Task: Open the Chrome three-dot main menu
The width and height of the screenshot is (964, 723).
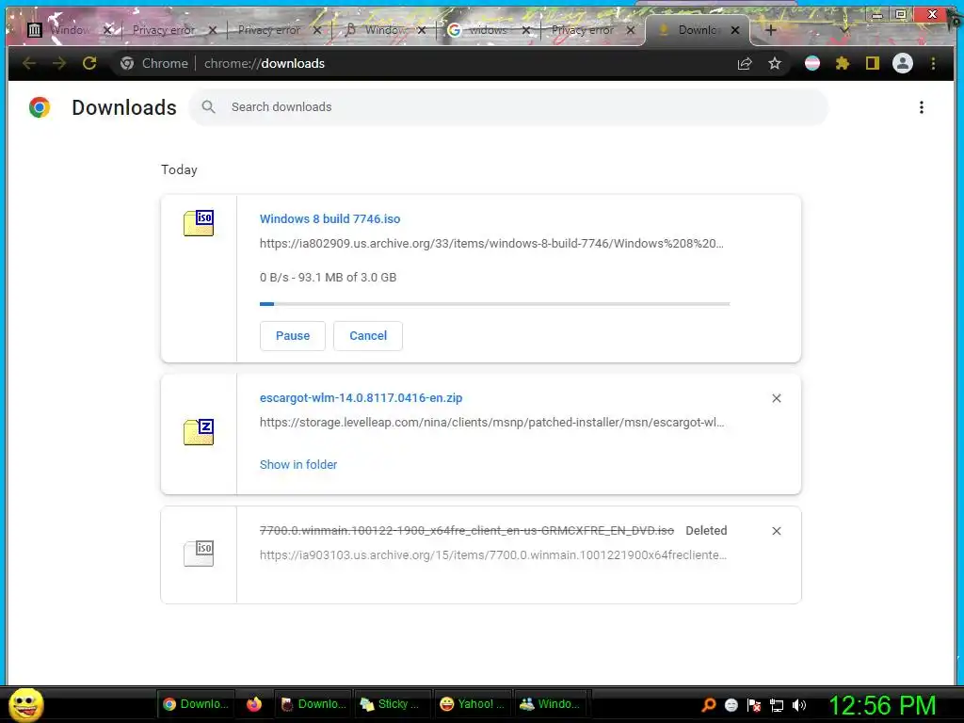Action: [x=933, y=63]
